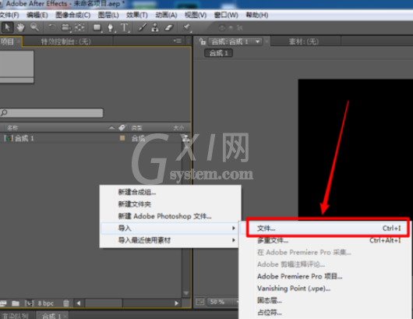Select the Zoom magnifier tool
Viewport: 413px width, 319px height.
point(34,27)
